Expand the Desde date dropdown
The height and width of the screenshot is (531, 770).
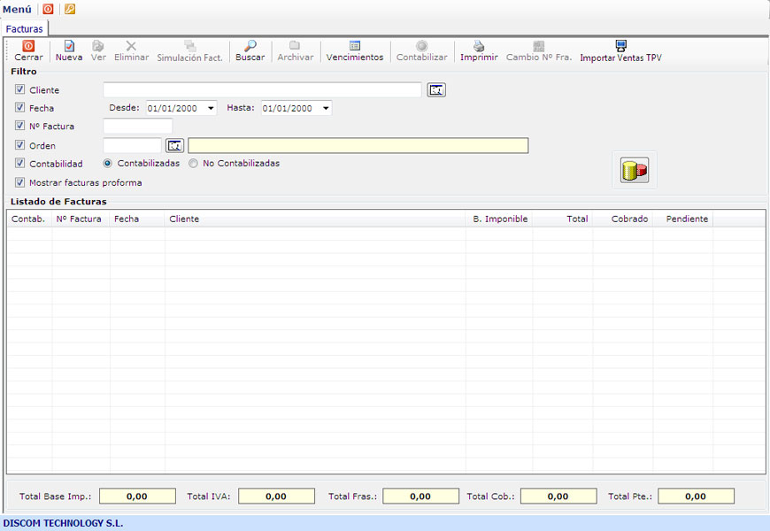(x=211, y=108)
